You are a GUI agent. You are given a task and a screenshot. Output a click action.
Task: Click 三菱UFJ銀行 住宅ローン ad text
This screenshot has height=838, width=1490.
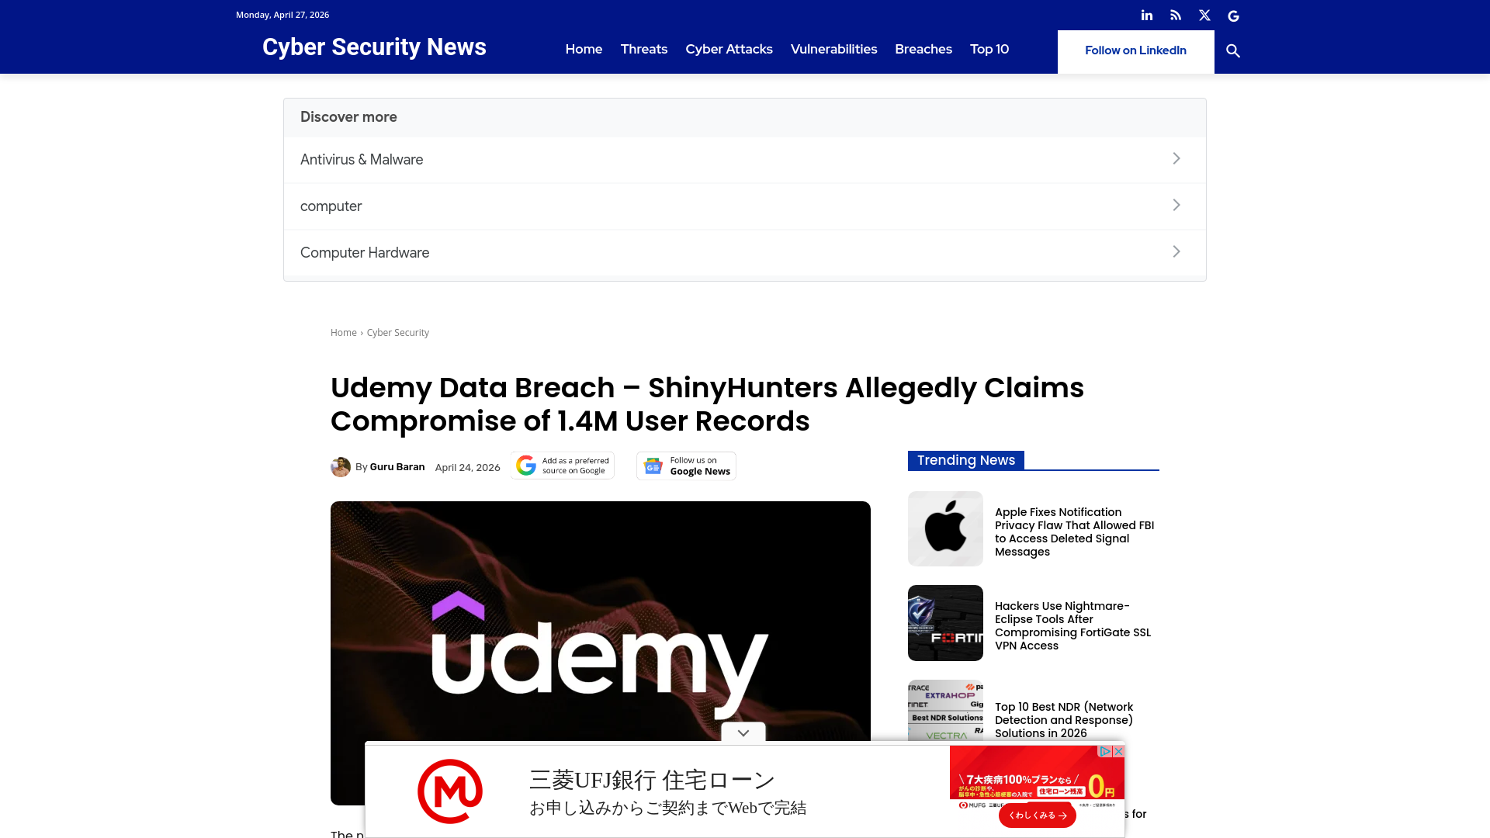tap(653, 780)
